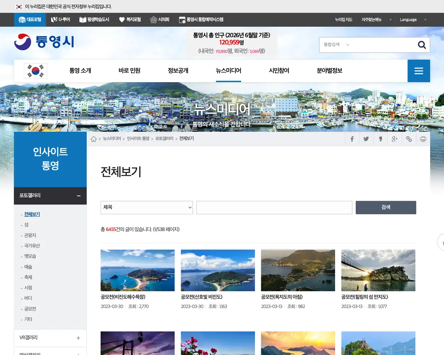Click the top integrated search input field
Screen dimensions: 444x355
[x=383, y=45]
